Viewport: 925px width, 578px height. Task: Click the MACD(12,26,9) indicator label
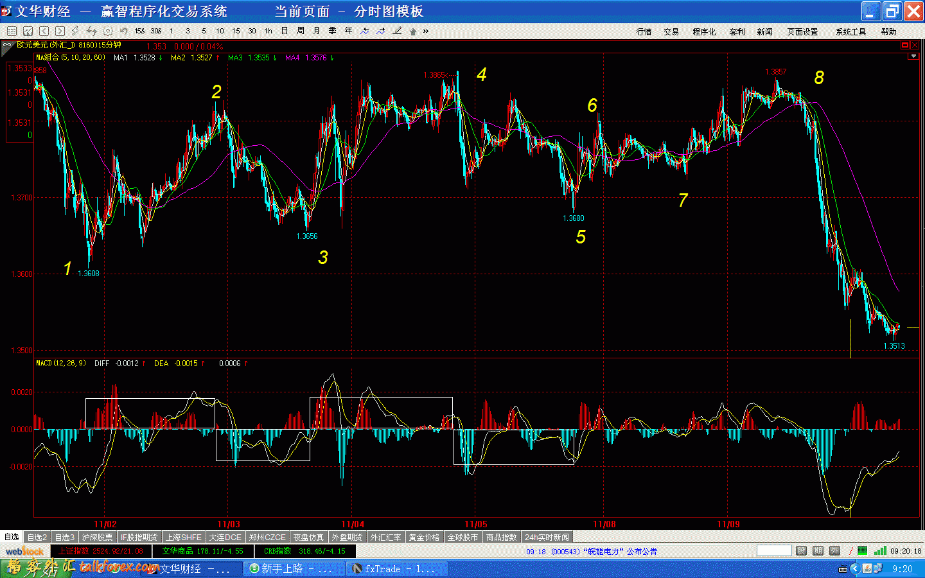click(61, 363)
